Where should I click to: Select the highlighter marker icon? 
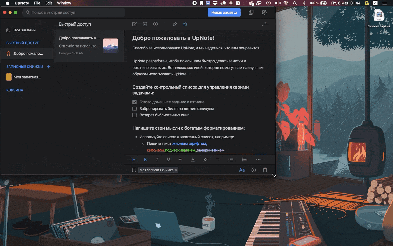[205, 160]
